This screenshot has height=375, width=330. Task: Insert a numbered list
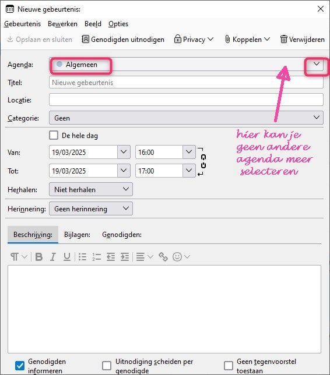click(97, 257)
